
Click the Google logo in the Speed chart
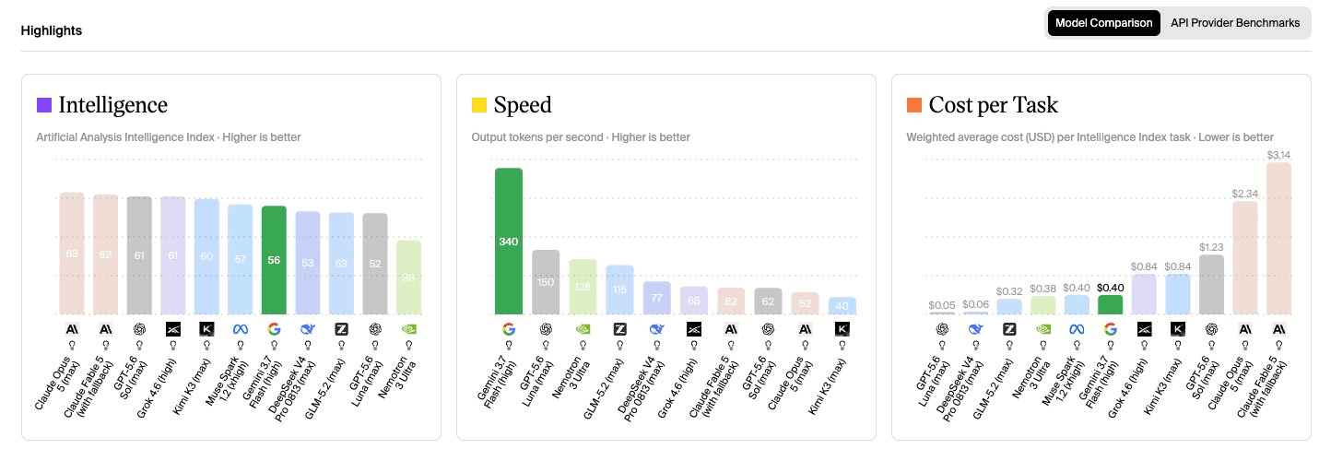[509, 328]
